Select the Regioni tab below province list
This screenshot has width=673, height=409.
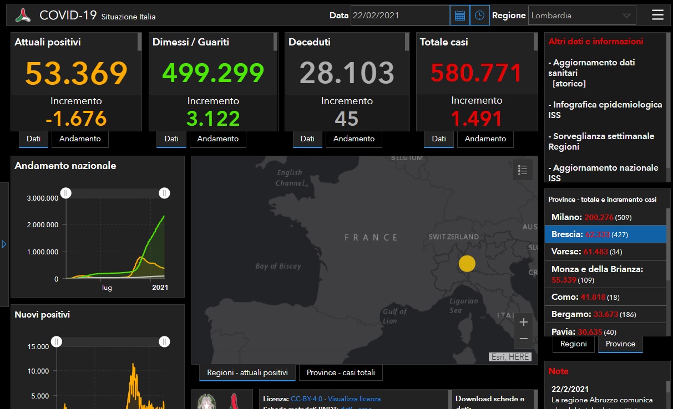pos(573,344)
